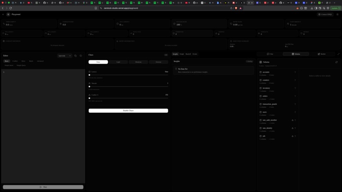342x192 pixels.
Task: Select the Schema tab
Action: click(296, 54)
